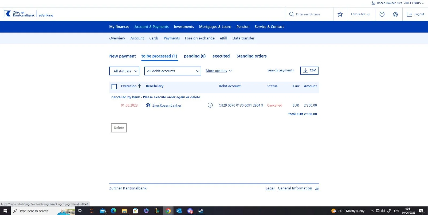
Task: Open the Ziva Rozen-Bakher beneficiary link
Action: 167,105
